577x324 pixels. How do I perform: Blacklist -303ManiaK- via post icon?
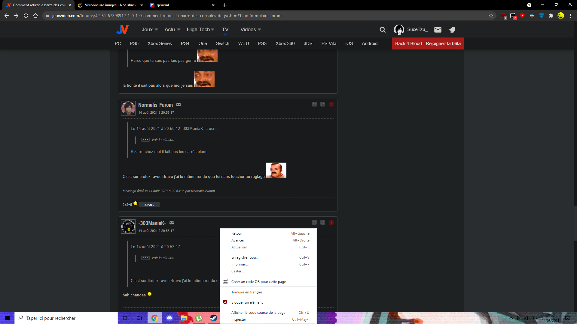click(323, 222)
